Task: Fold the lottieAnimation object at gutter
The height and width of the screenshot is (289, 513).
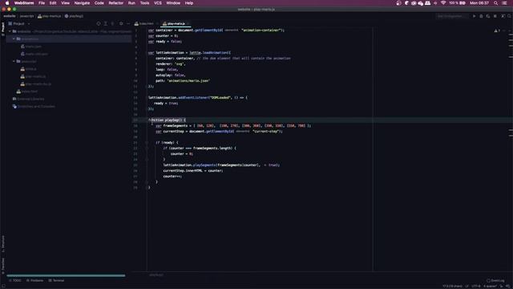Action: tap(147, 53)
